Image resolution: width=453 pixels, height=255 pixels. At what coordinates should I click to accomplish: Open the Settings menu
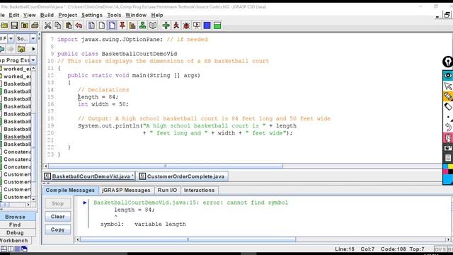[x=92, y=15]
